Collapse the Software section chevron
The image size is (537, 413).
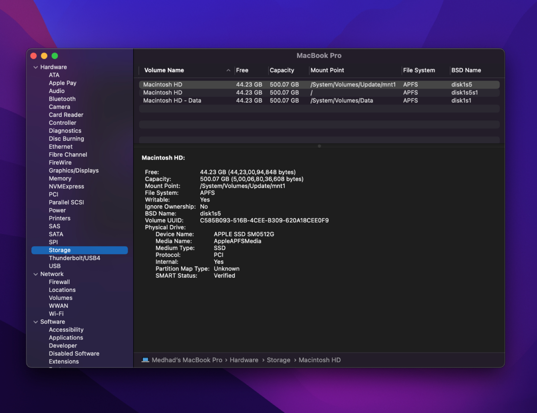36,322
